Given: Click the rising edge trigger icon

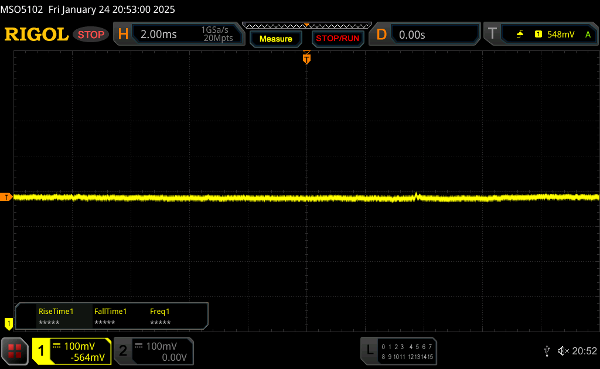Looking at the screenshot, I should [x=520, y=35].
